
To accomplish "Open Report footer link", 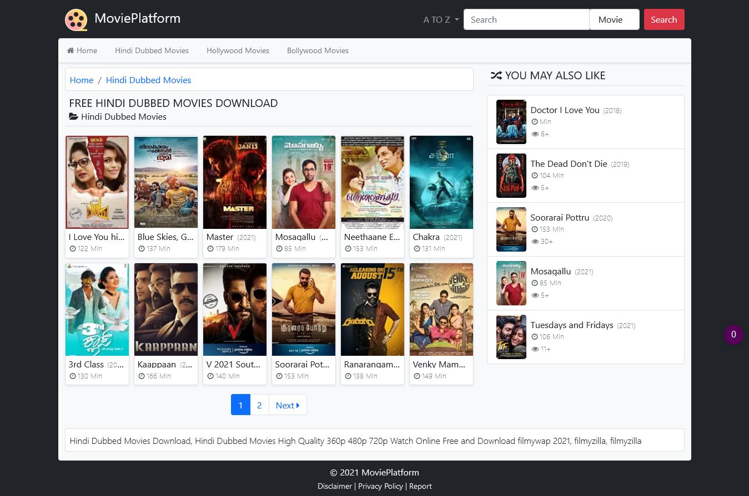I will pos(420,486).
